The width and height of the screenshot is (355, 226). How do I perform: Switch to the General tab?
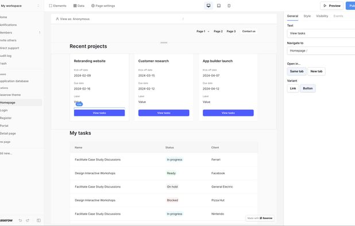[x=292, y=16]
